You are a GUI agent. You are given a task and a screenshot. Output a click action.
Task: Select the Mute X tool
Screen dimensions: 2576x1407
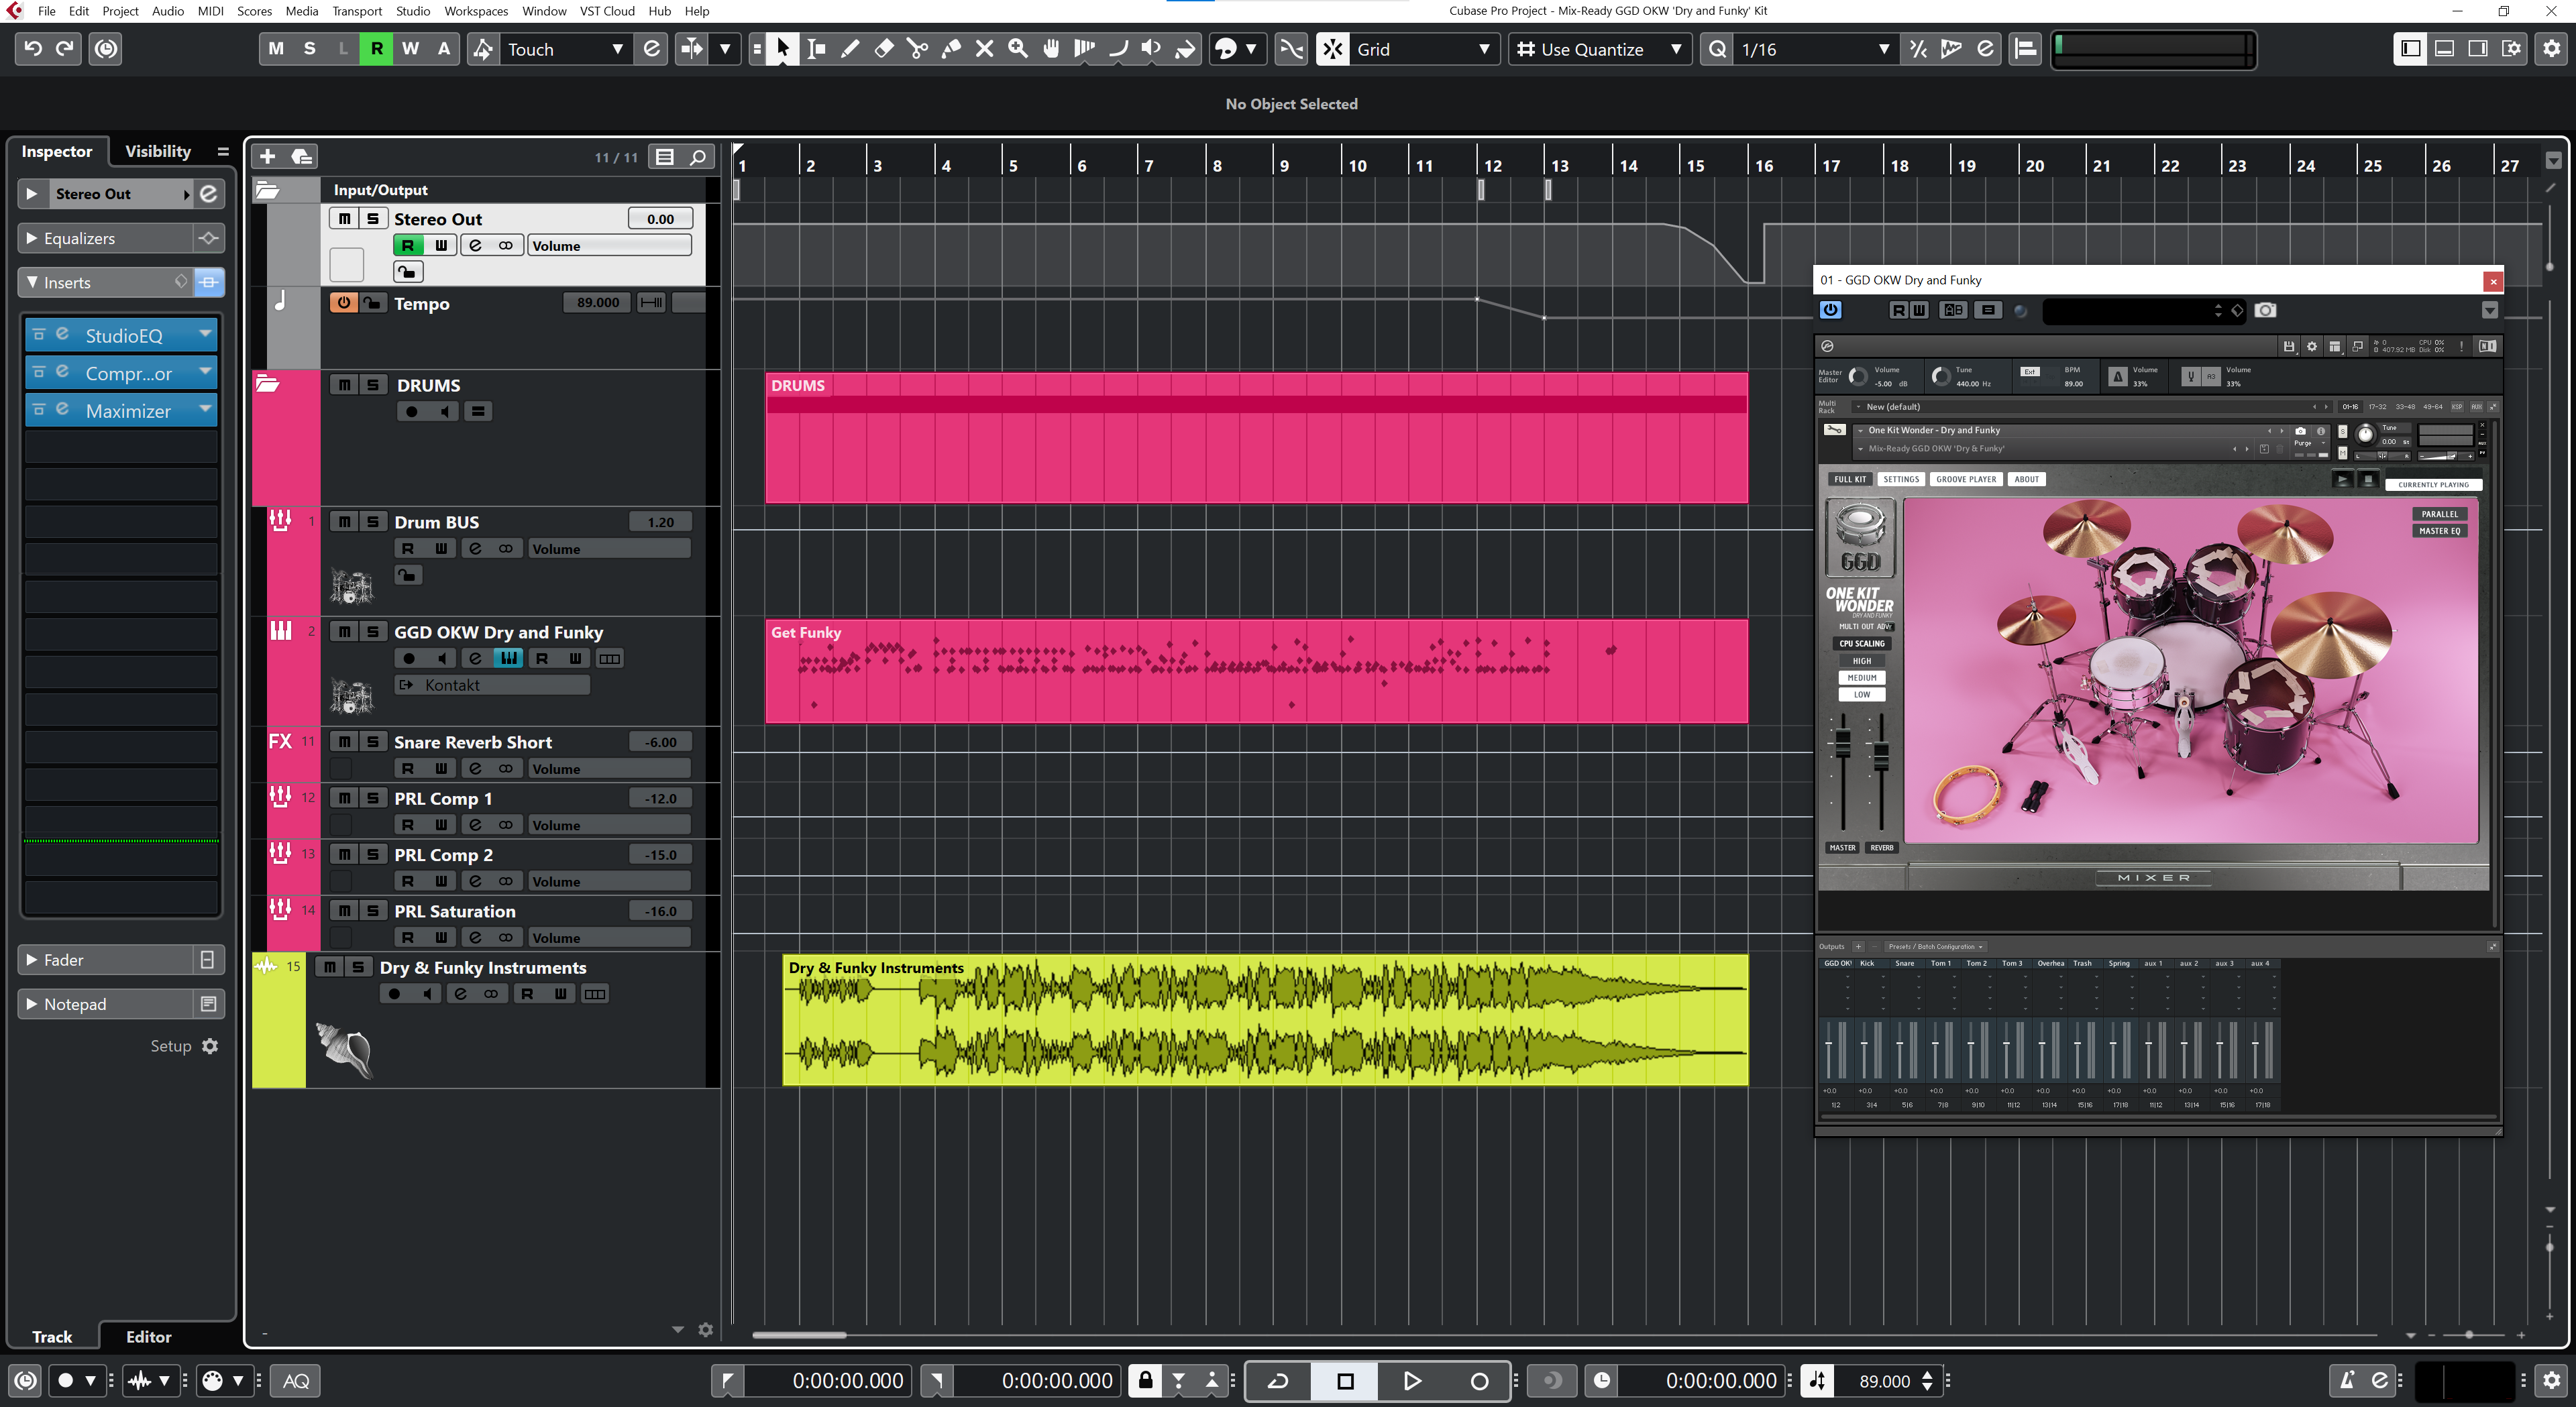point(984,49)
